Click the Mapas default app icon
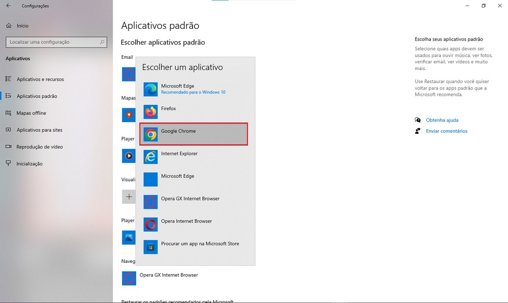 point(129,115)
